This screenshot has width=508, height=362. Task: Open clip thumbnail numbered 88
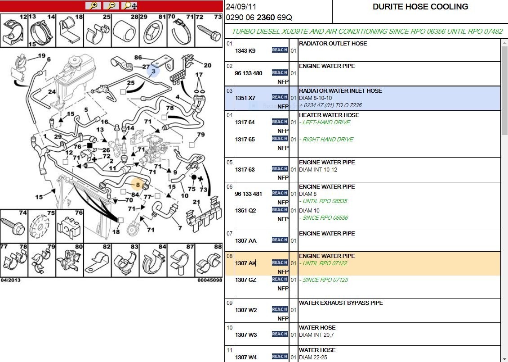[x=209, y=260]
